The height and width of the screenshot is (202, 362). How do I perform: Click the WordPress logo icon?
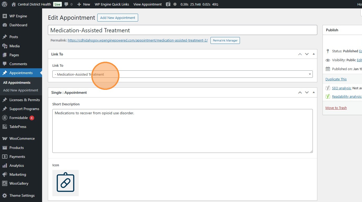[4, 4]
